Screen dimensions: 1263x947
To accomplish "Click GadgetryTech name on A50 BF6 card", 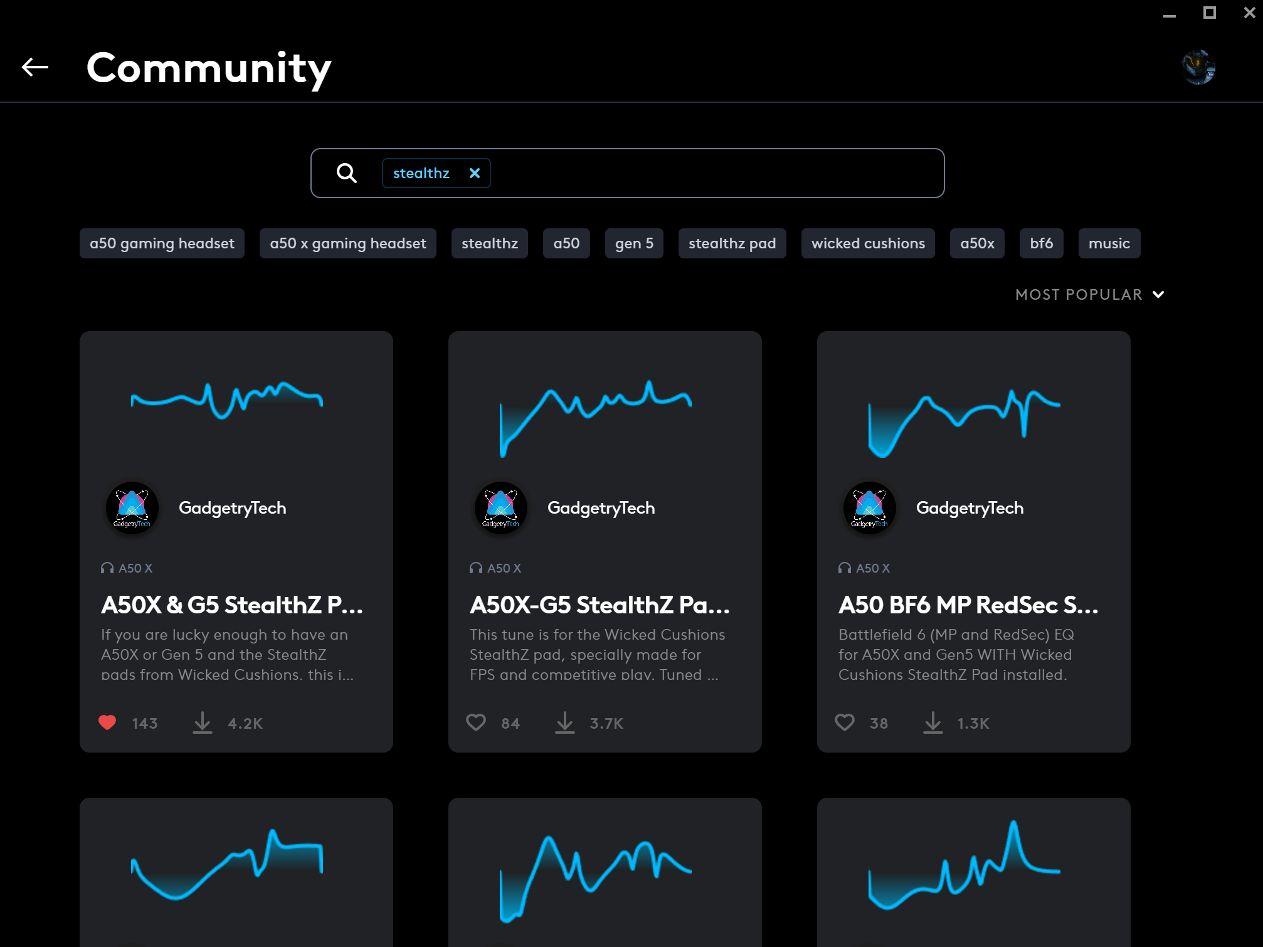I will [970, 508].
